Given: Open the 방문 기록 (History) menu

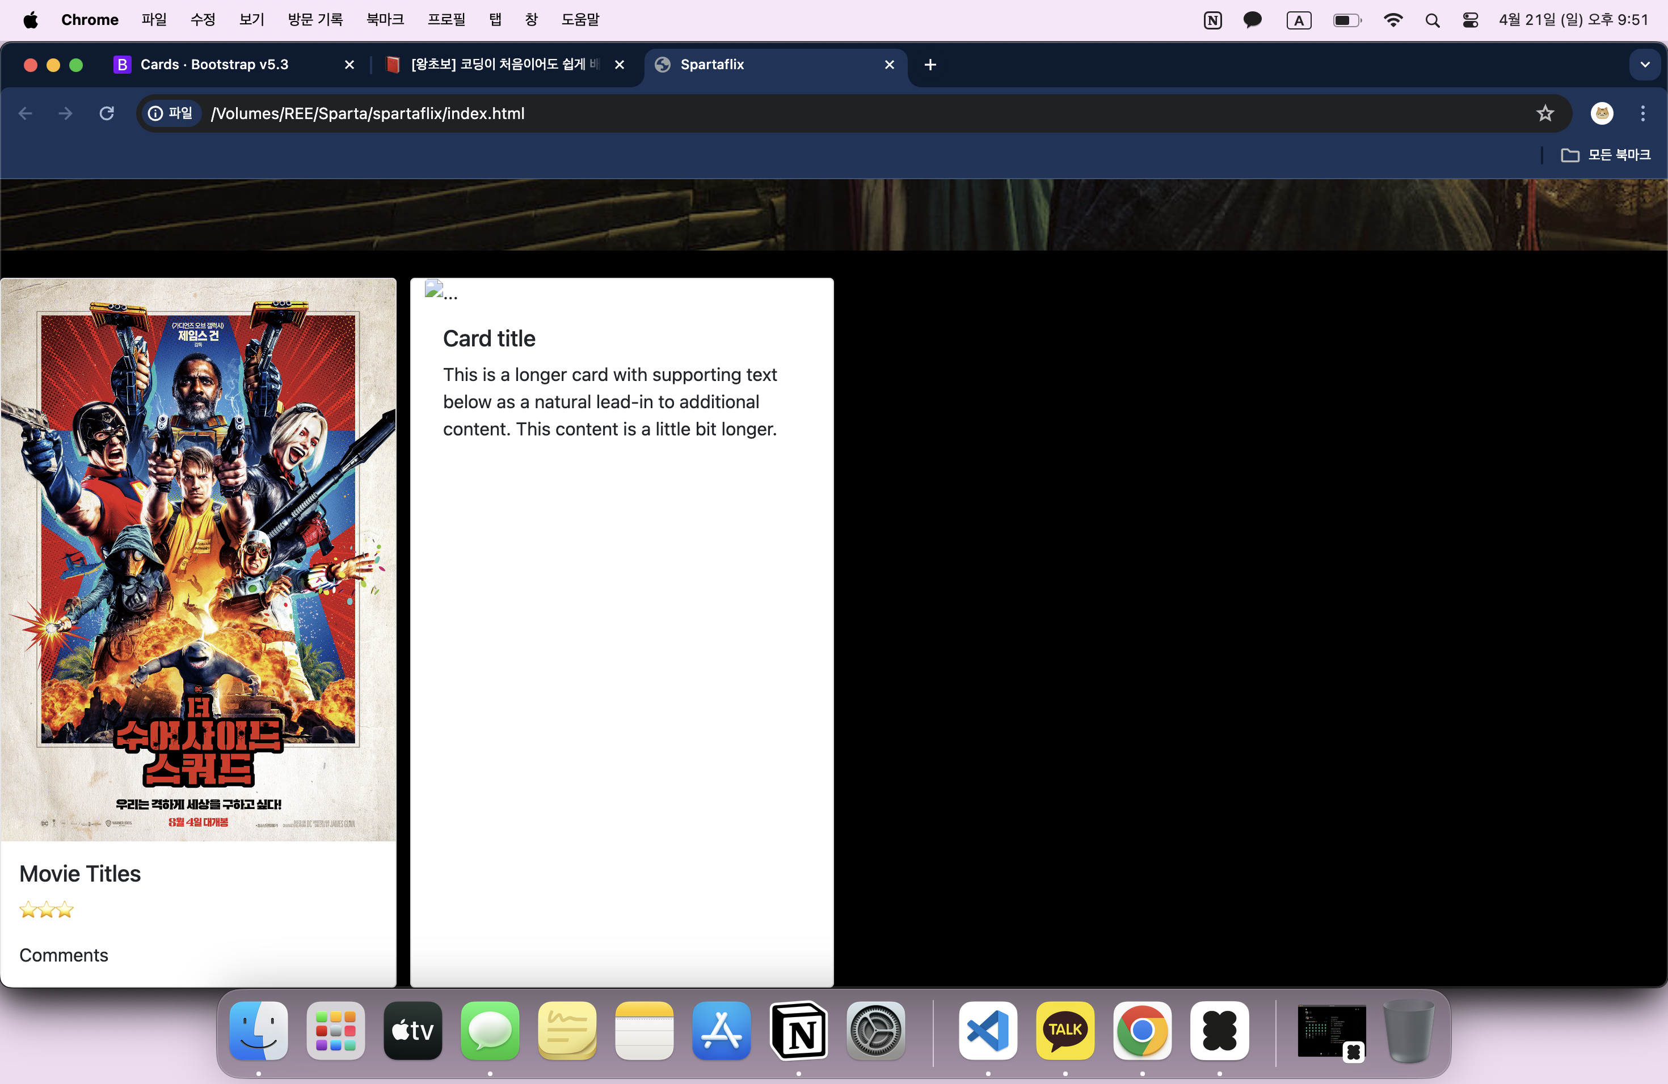Looking at the screenshot, I should pyautogui.click(x=315, y=20).
